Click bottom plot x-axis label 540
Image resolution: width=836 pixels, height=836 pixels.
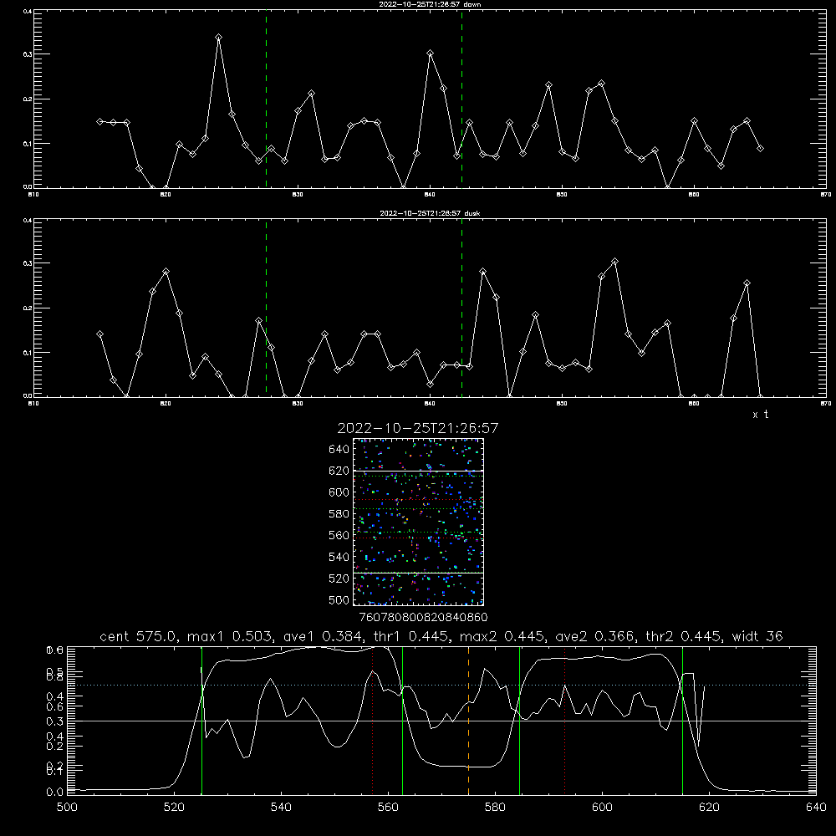[x=281, y=808]
